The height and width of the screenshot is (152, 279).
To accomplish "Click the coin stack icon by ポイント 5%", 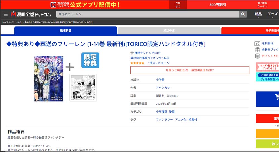I will pos(258,56).
